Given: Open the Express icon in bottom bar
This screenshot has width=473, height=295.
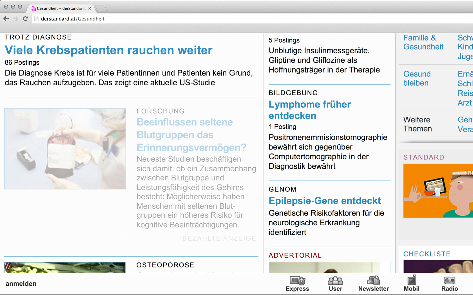Looking at the screenshot, I should coord(297,283).
